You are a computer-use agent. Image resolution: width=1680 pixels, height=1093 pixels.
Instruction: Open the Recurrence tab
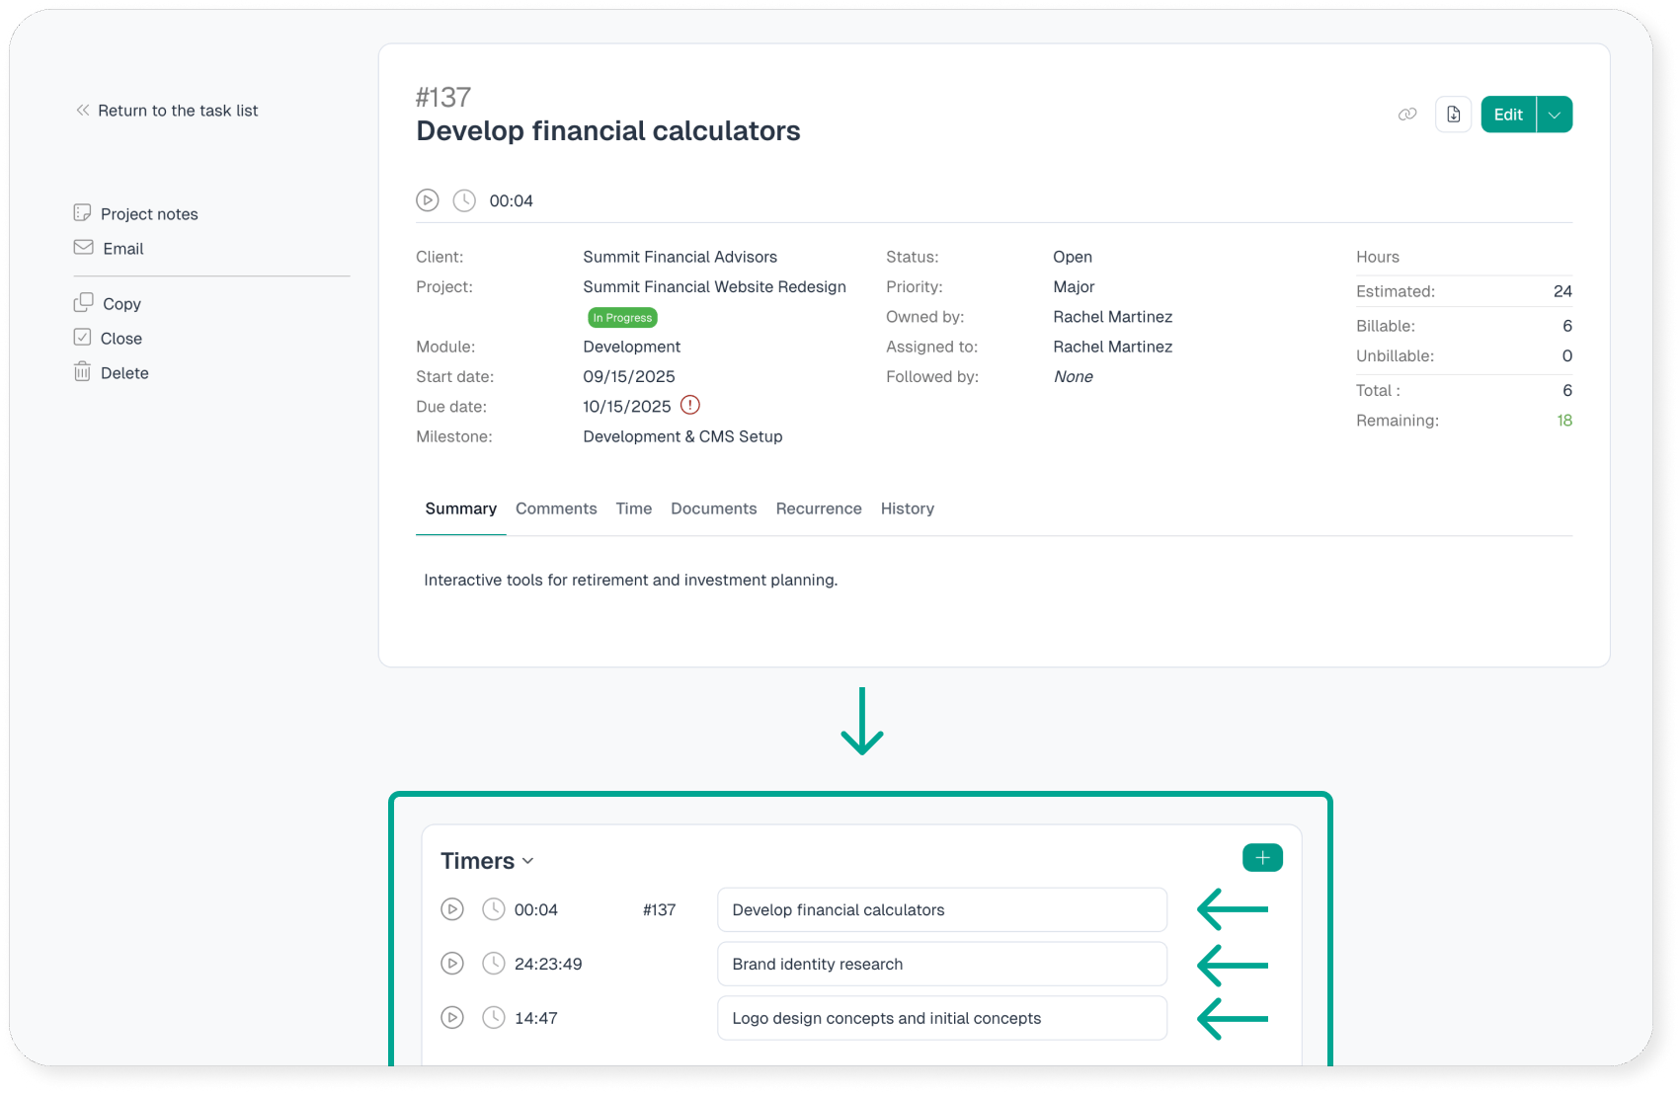[818, 508]
